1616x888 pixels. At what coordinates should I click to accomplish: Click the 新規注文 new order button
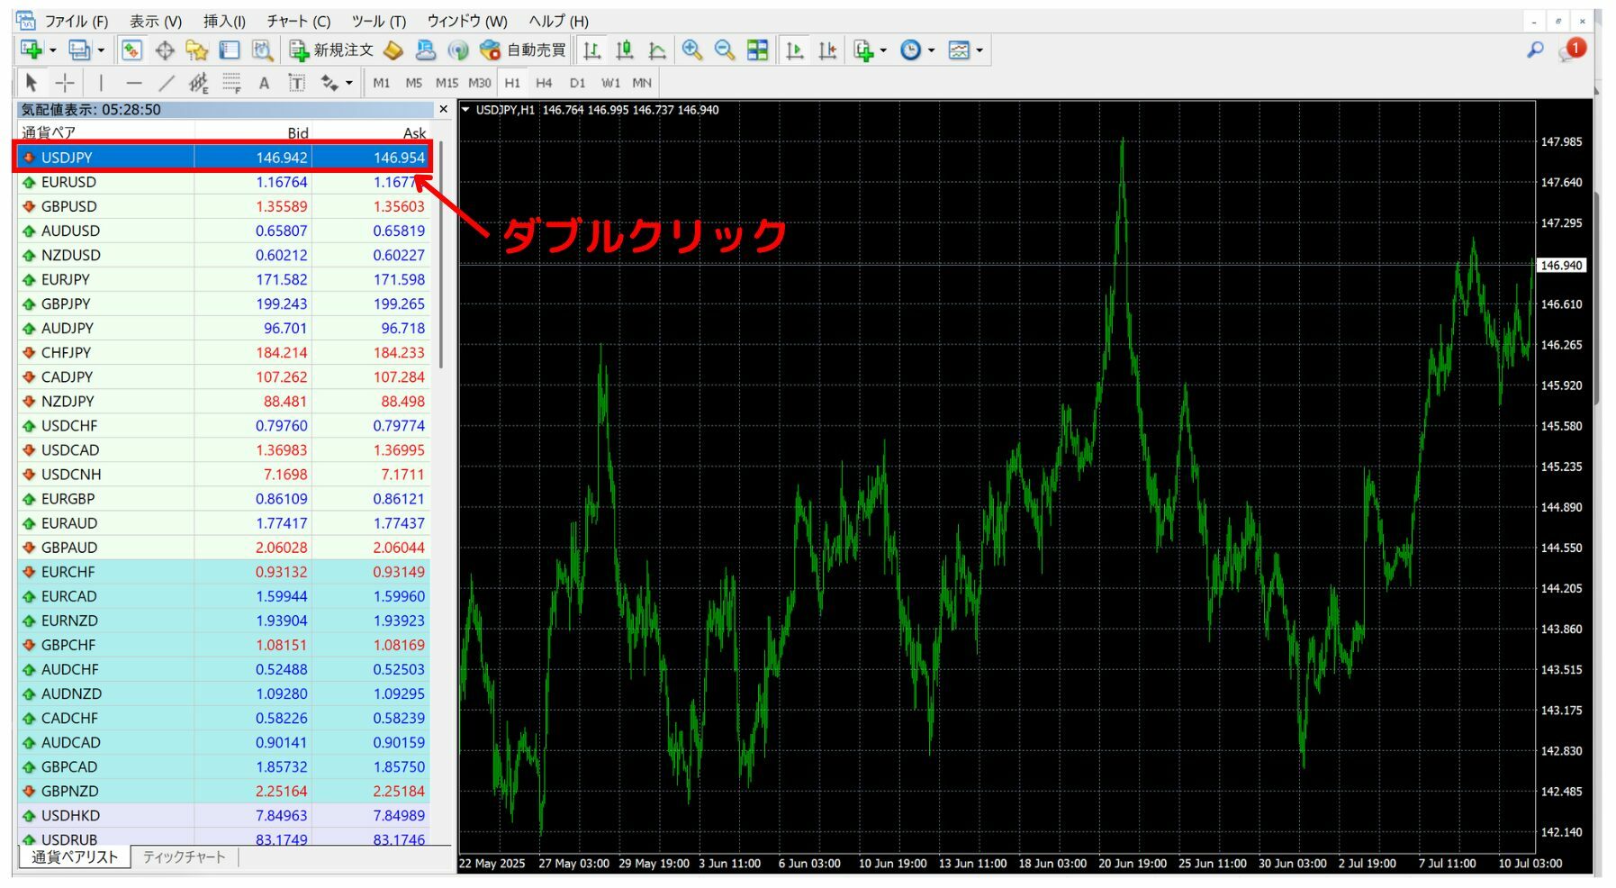pos(331,50)
